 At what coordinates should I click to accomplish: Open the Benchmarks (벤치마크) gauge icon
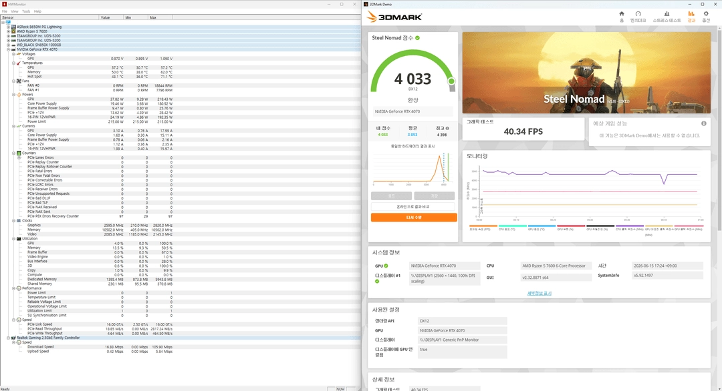click(638, 14)
